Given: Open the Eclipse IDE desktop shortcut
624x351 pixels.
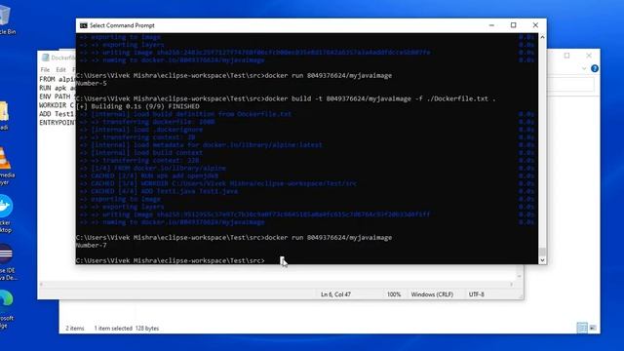Looking at the screenshot, I should [6, 253].
